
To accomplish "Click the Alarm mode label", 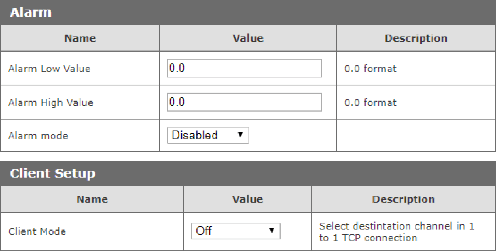I will point(38,136).
